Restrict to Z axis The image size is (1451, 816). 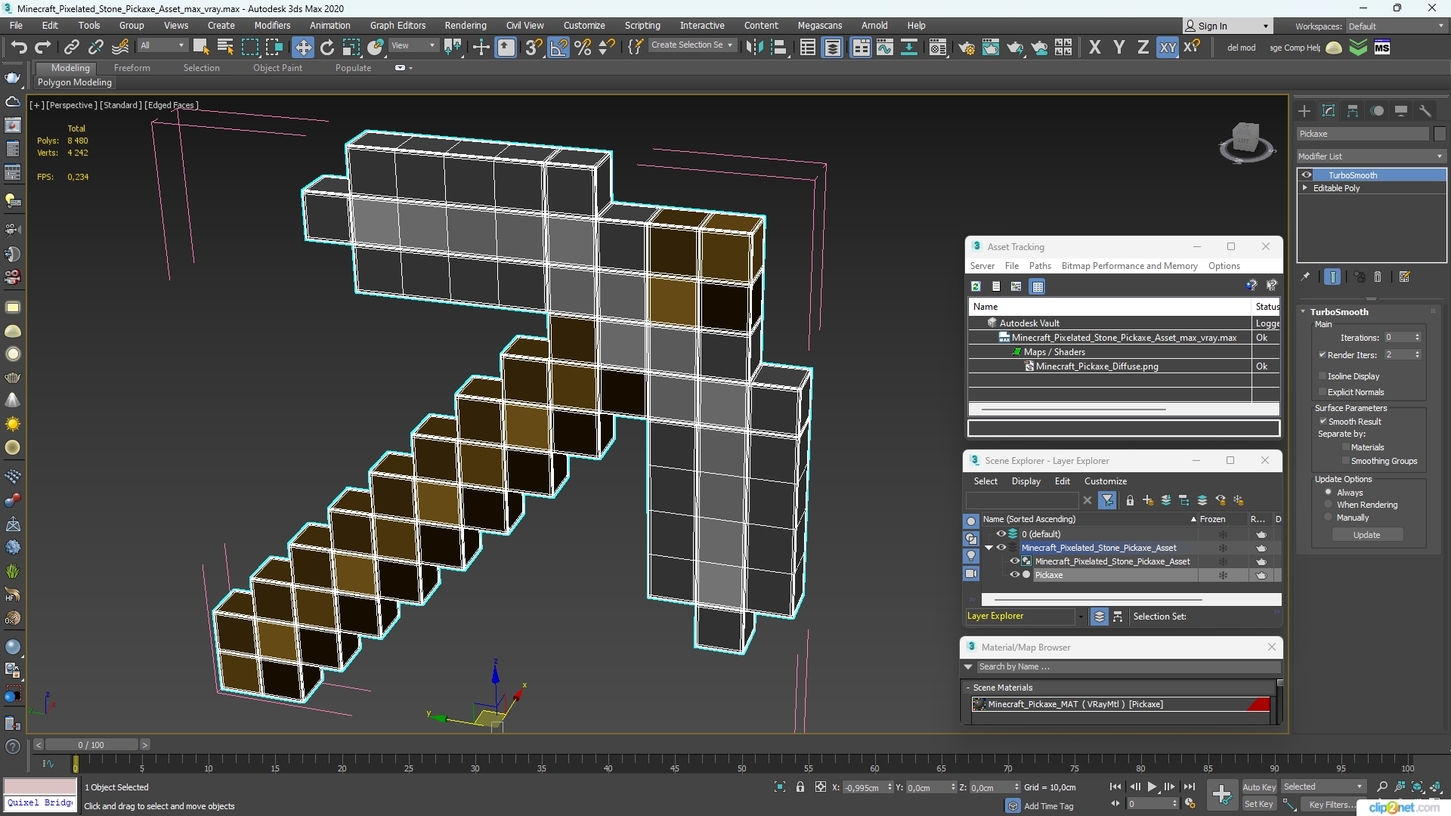coord(1143,48)
